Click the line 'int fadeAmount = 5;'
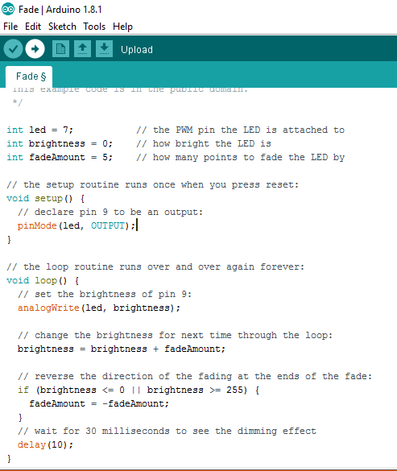This screenshot has width=397, height=471. (60, 157)
